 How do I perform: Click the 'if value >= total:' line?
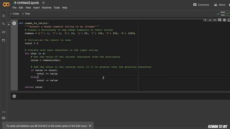44,70
